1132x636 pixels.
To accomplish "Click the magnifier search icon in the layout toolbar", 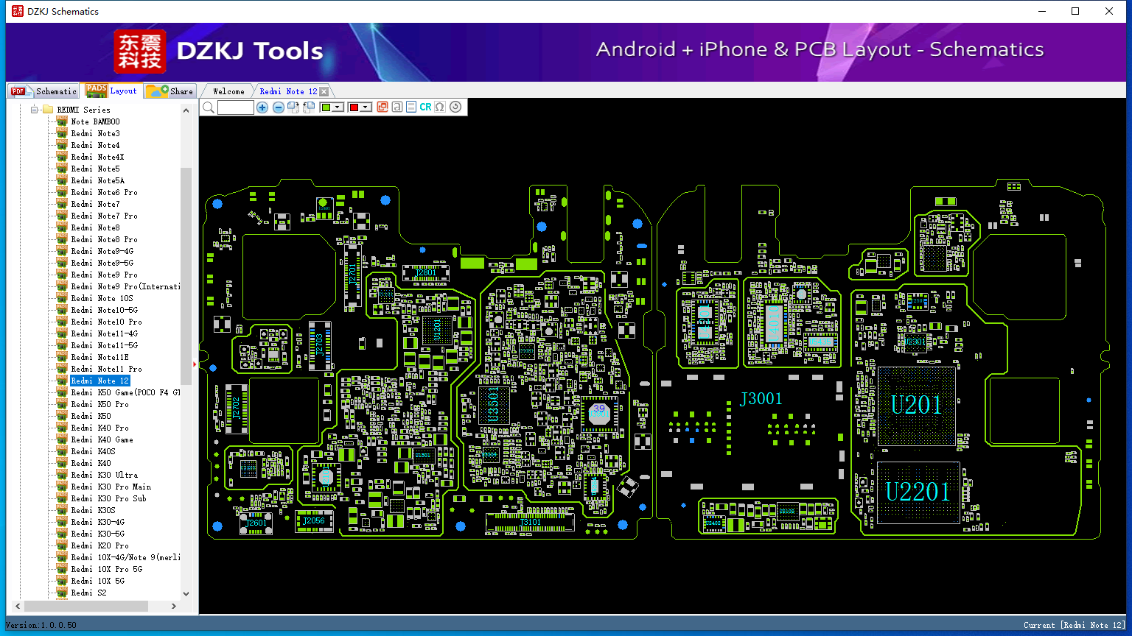I will [x=209, y=107].
